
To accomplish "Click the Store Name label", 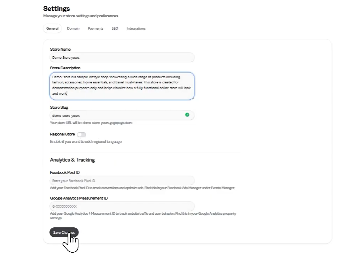I will pos(60,49).
